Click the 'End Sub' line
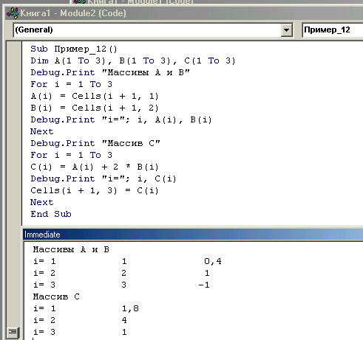363x340 pixels. [x=51, y=214]
